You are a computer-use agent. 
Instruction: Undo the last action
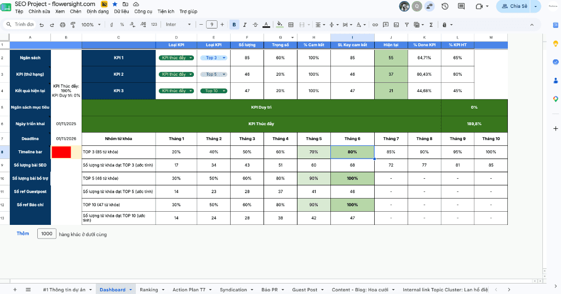[42, 25]
